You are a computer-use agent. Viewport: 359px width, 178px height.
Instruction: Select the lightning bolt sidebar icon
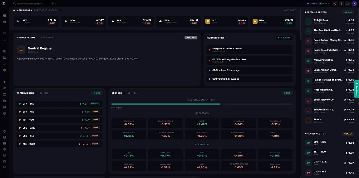pyautogui.click(x=5, y=82)
